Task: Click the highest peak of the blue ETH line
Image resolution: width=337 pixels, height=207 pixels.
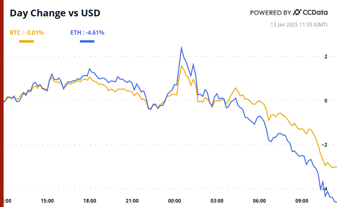Action: (181, 47)
